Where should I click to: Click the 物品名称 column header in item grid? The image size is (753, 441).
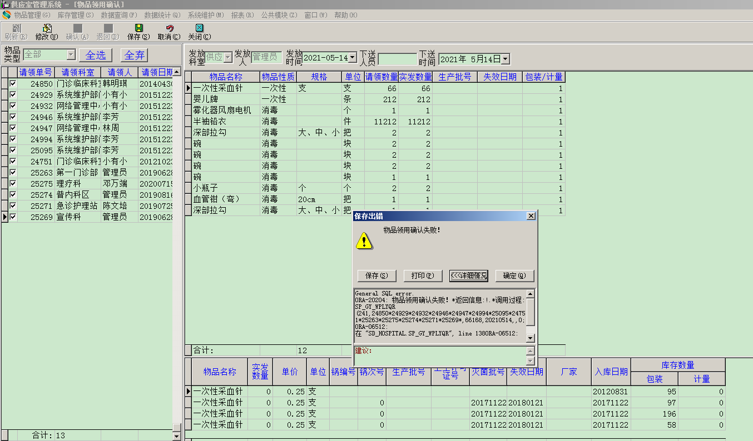[x=226, y=77]
